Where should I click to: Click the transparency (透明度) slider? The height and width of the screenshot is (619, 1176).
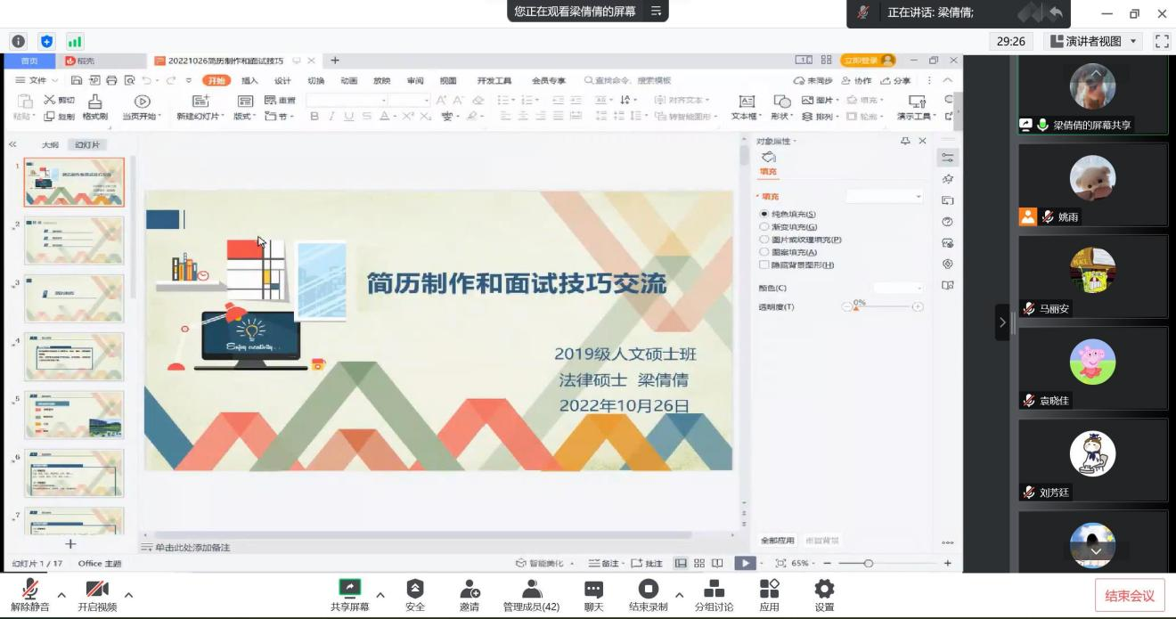pos(882,306)
